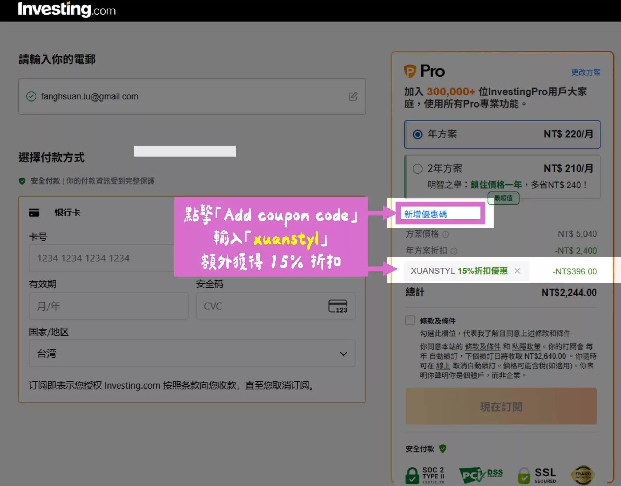Click the info icon next to 年方案折扣
The image size is (621, 486).
coord(454,251)
